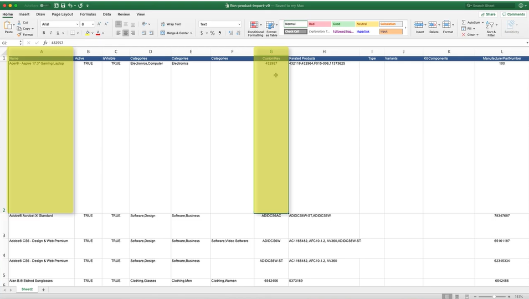Increase decimal places
The image size is (529, 299).
[231, 33]
